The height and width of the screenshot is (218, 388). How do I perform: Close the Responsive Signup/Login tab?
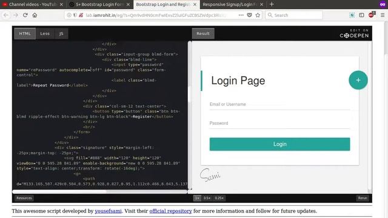261,4
